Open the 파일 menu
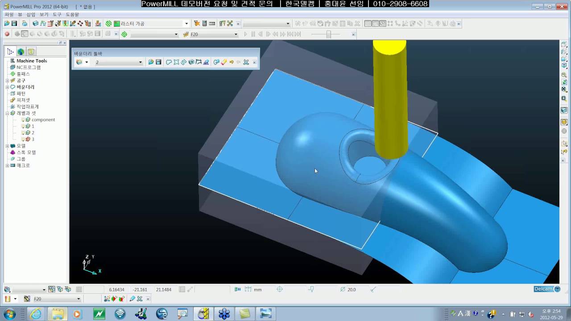The height and width of the screenshot is (321, 571). 9,14
